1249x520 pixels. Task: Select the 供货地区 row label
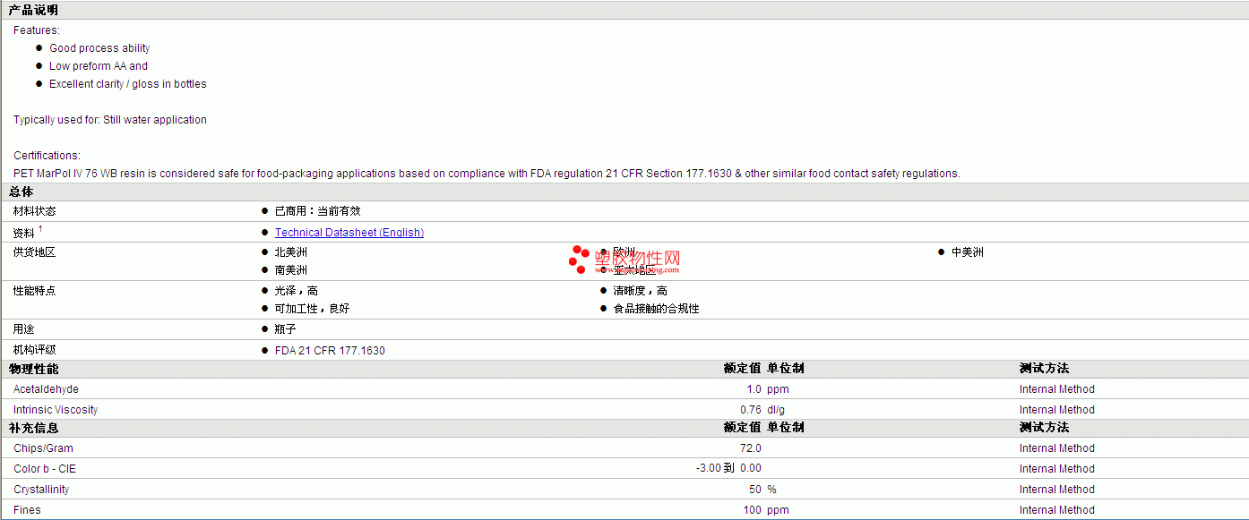35,252
